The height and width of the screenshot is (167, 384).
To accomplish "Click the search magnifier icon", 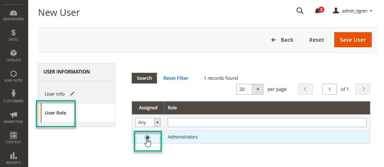I will pyautogui.click(x=300, y=11).
